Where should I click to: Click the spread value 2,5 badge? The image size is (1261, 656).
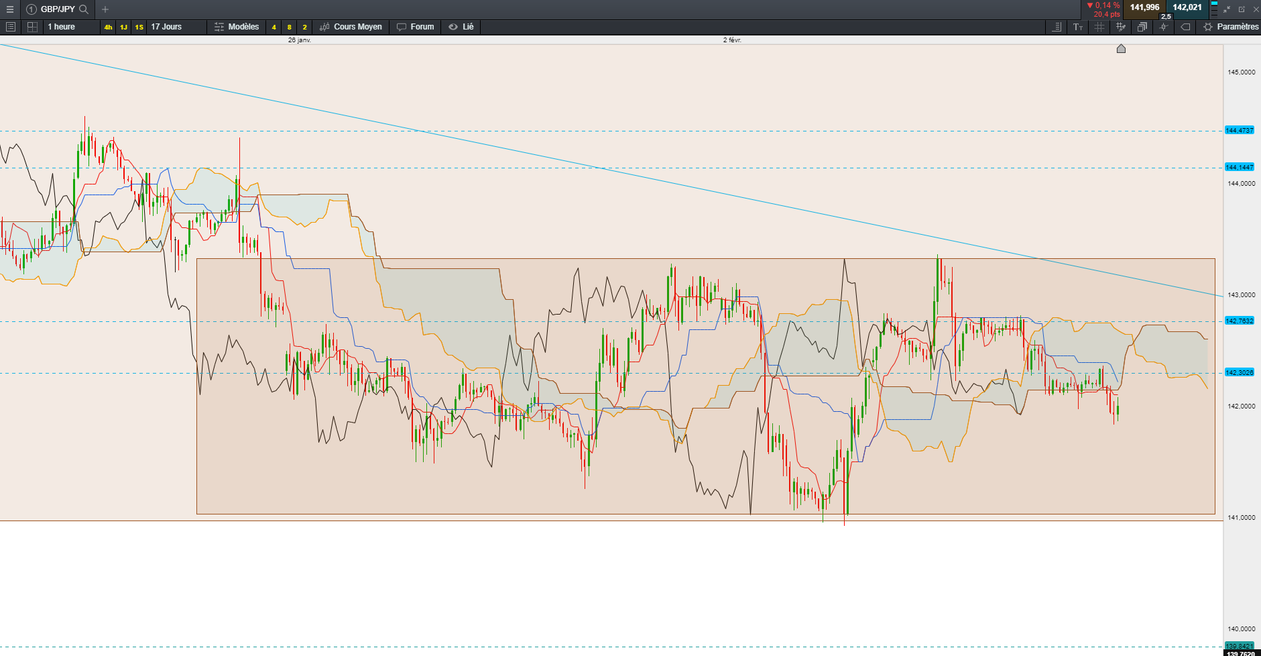pyautogui.click(x=1166, y=17)
